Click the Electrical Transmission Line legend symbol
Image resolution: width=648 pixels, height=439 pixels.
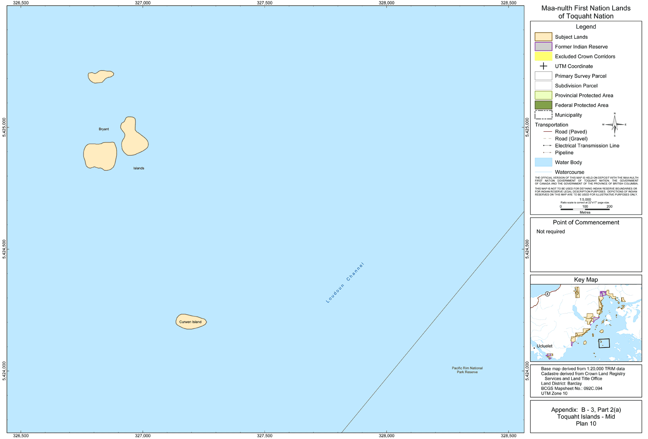547,146
